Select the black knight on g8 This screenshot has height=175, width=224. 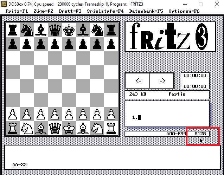(x=97, y=30)
